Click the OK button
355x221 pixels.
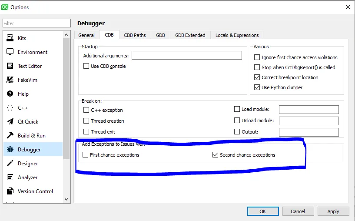(x=263, y=211)
